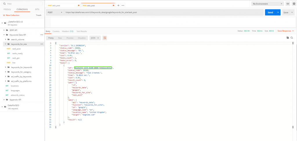Click the New Collection link
297x141 pixels.
tap(11, 15)
